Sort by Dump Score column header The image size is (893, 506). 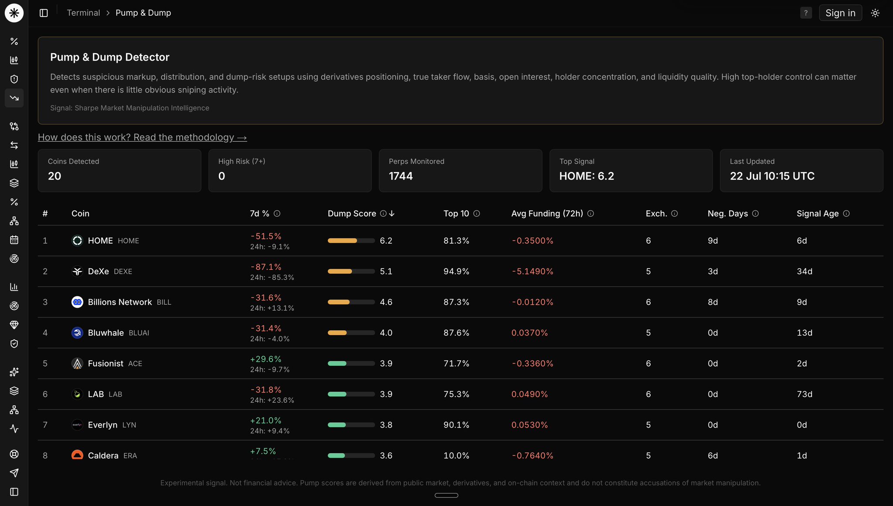point(352,214)
